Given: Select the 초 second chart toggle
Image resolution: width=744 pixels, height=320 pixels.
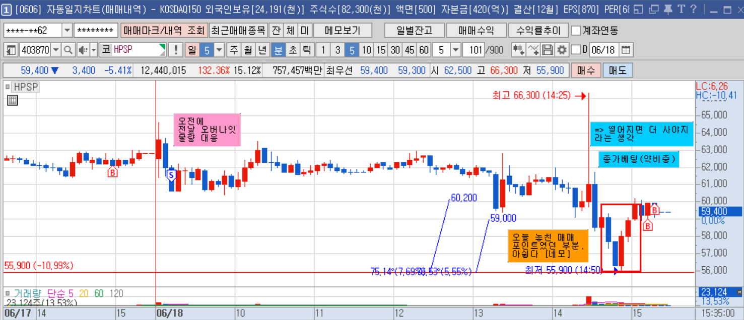Looking at the screenshot, I should (x=293, y=50).
